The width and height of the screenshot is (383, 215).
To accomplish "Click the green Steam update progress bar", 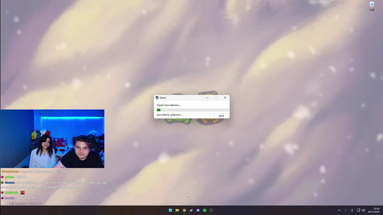I will click(193, 110).
